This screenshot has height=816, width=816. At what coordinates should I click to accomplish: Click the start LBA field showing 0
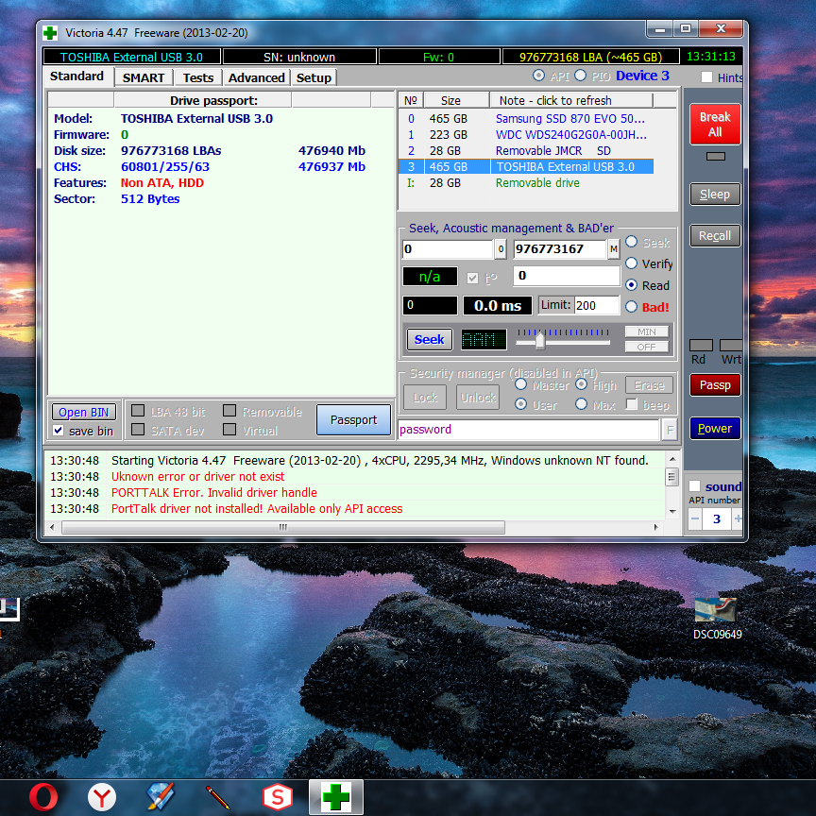click(x=448, y=248)
